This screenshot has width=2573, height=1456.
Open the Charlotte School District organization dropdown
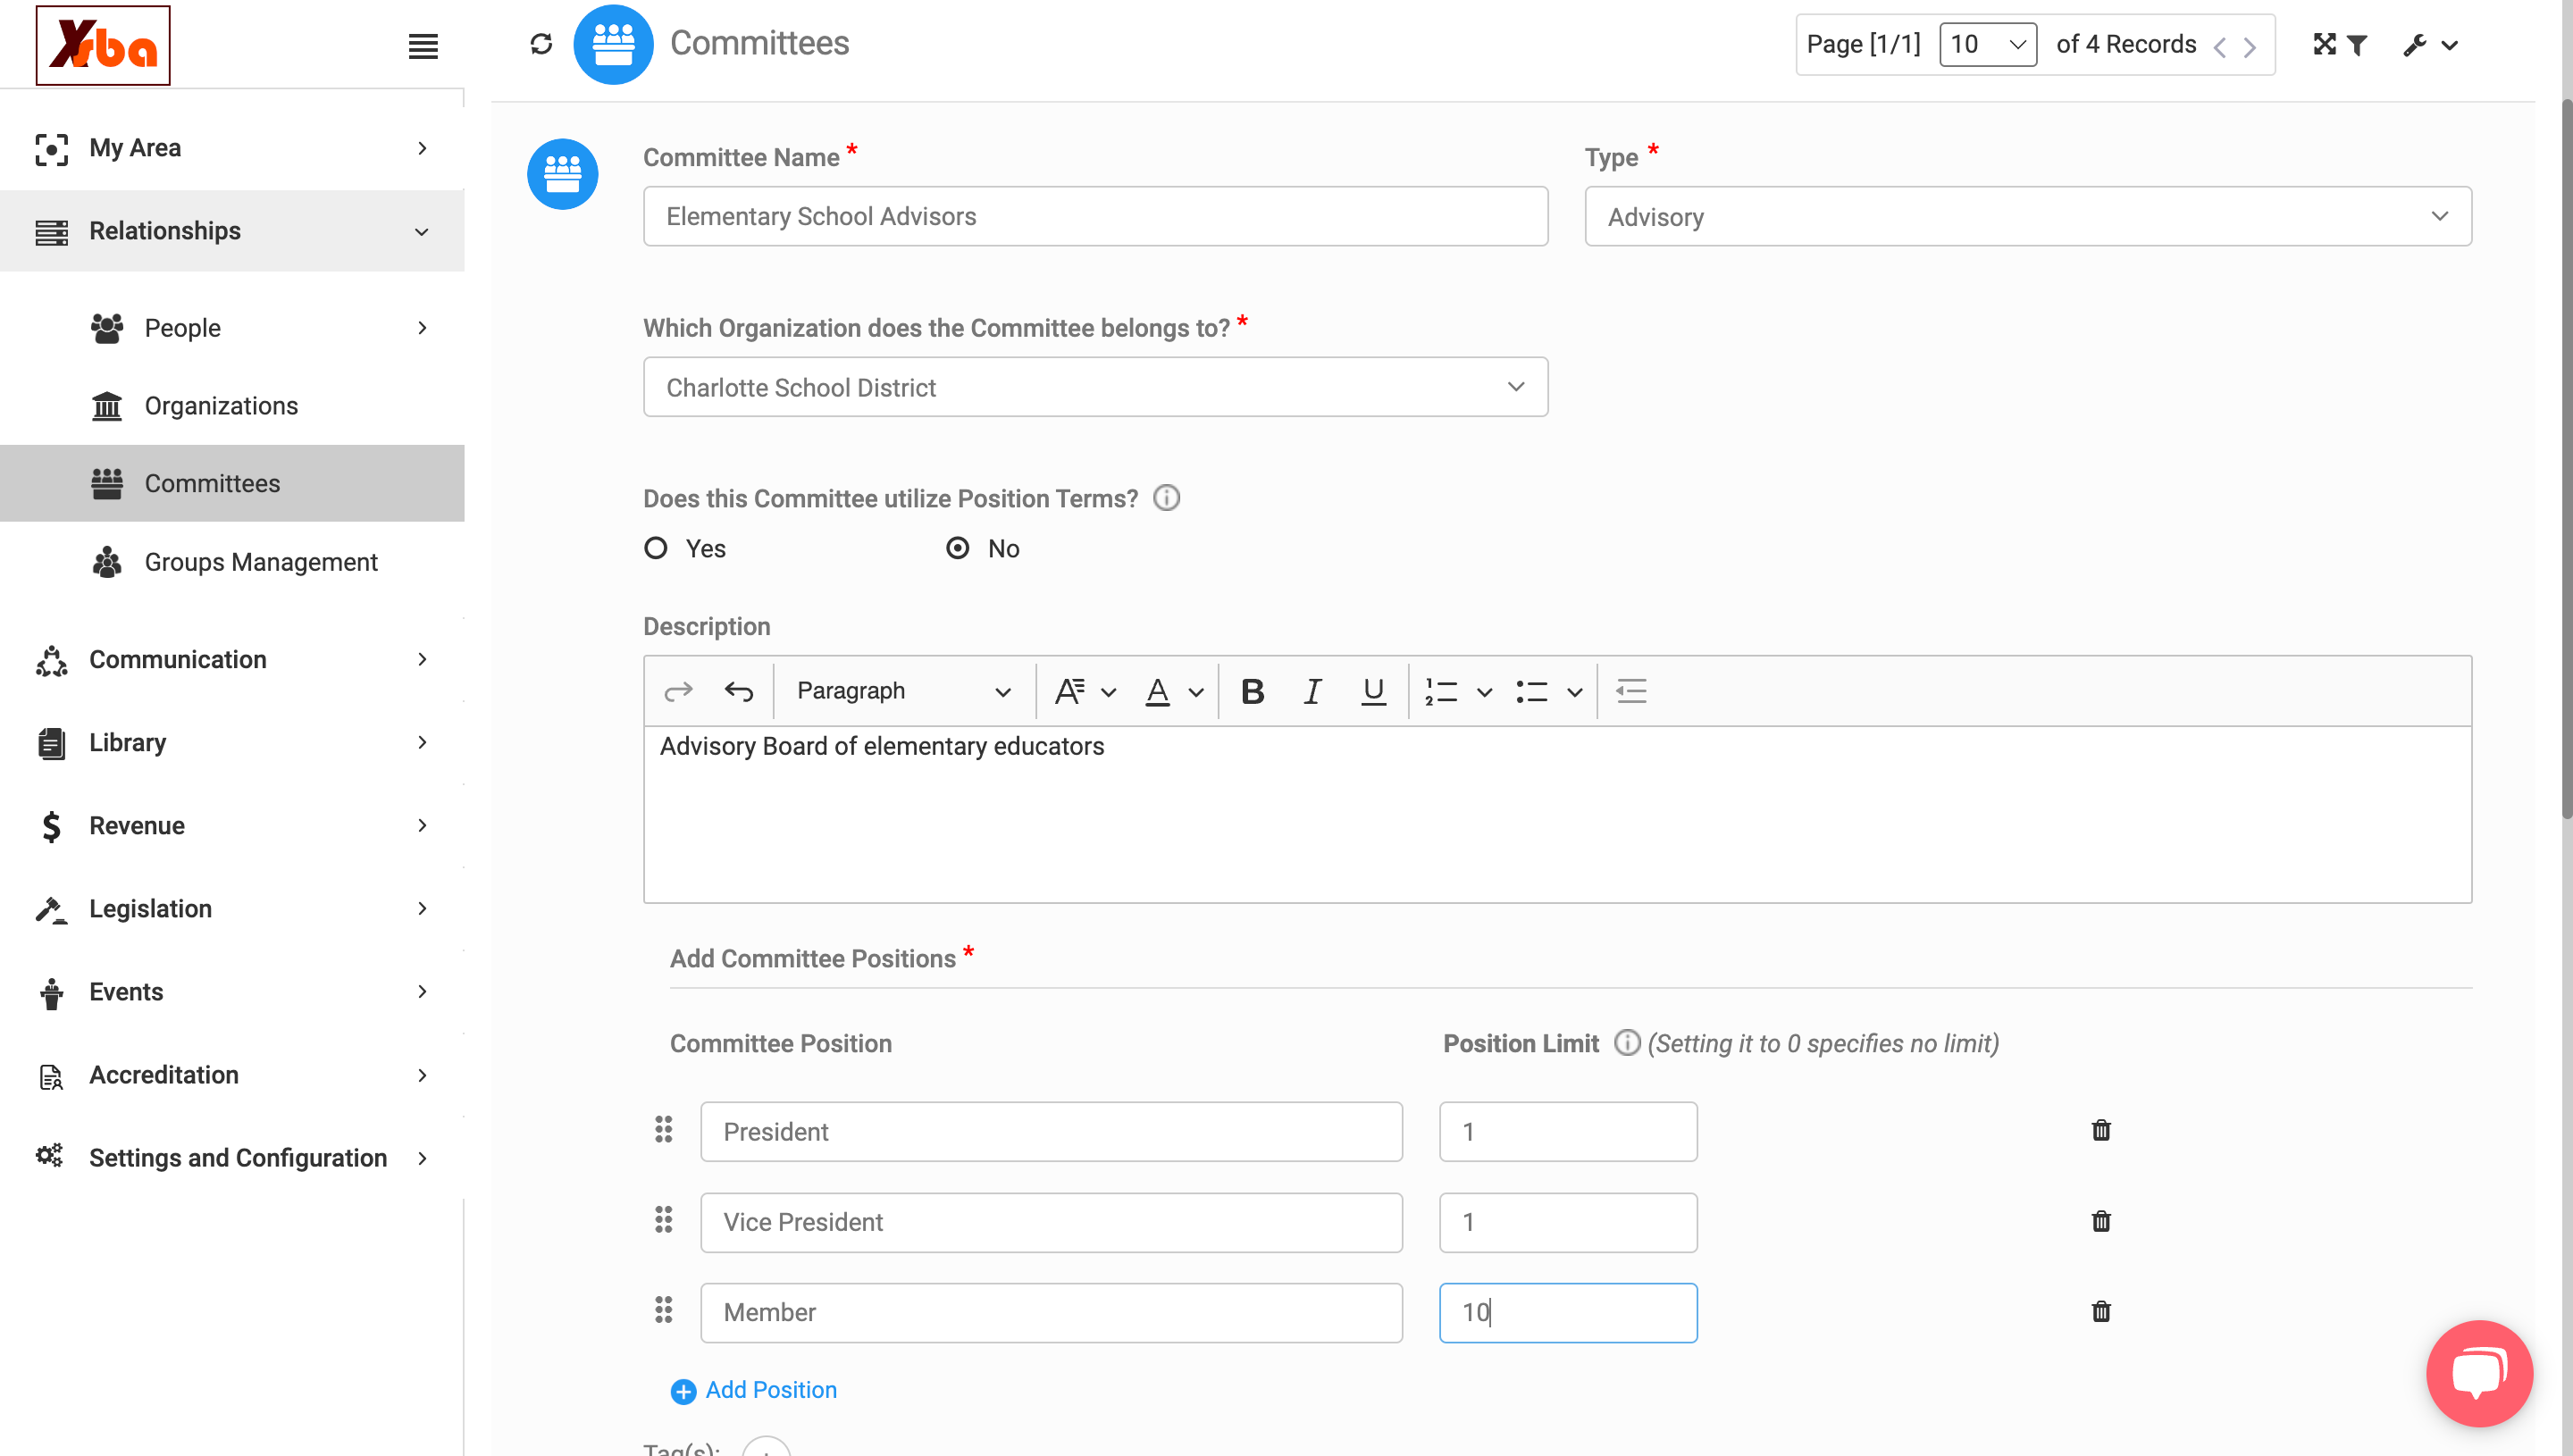coord(1095,387)
